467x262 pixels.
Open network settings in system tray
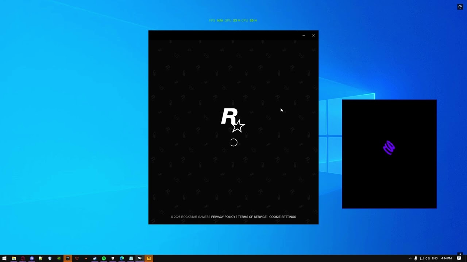[421, 258]
